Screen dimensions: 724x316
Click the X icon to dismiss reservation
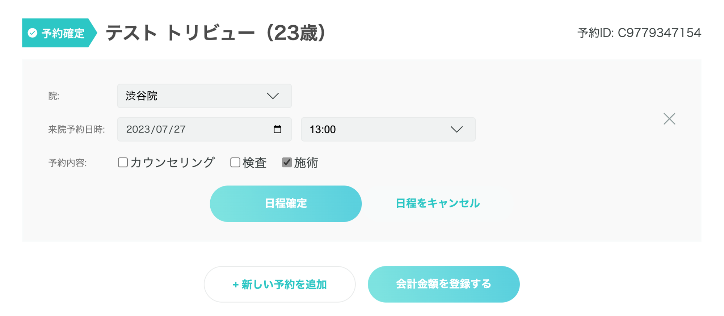pyautogui.click(x=669, y=119)
